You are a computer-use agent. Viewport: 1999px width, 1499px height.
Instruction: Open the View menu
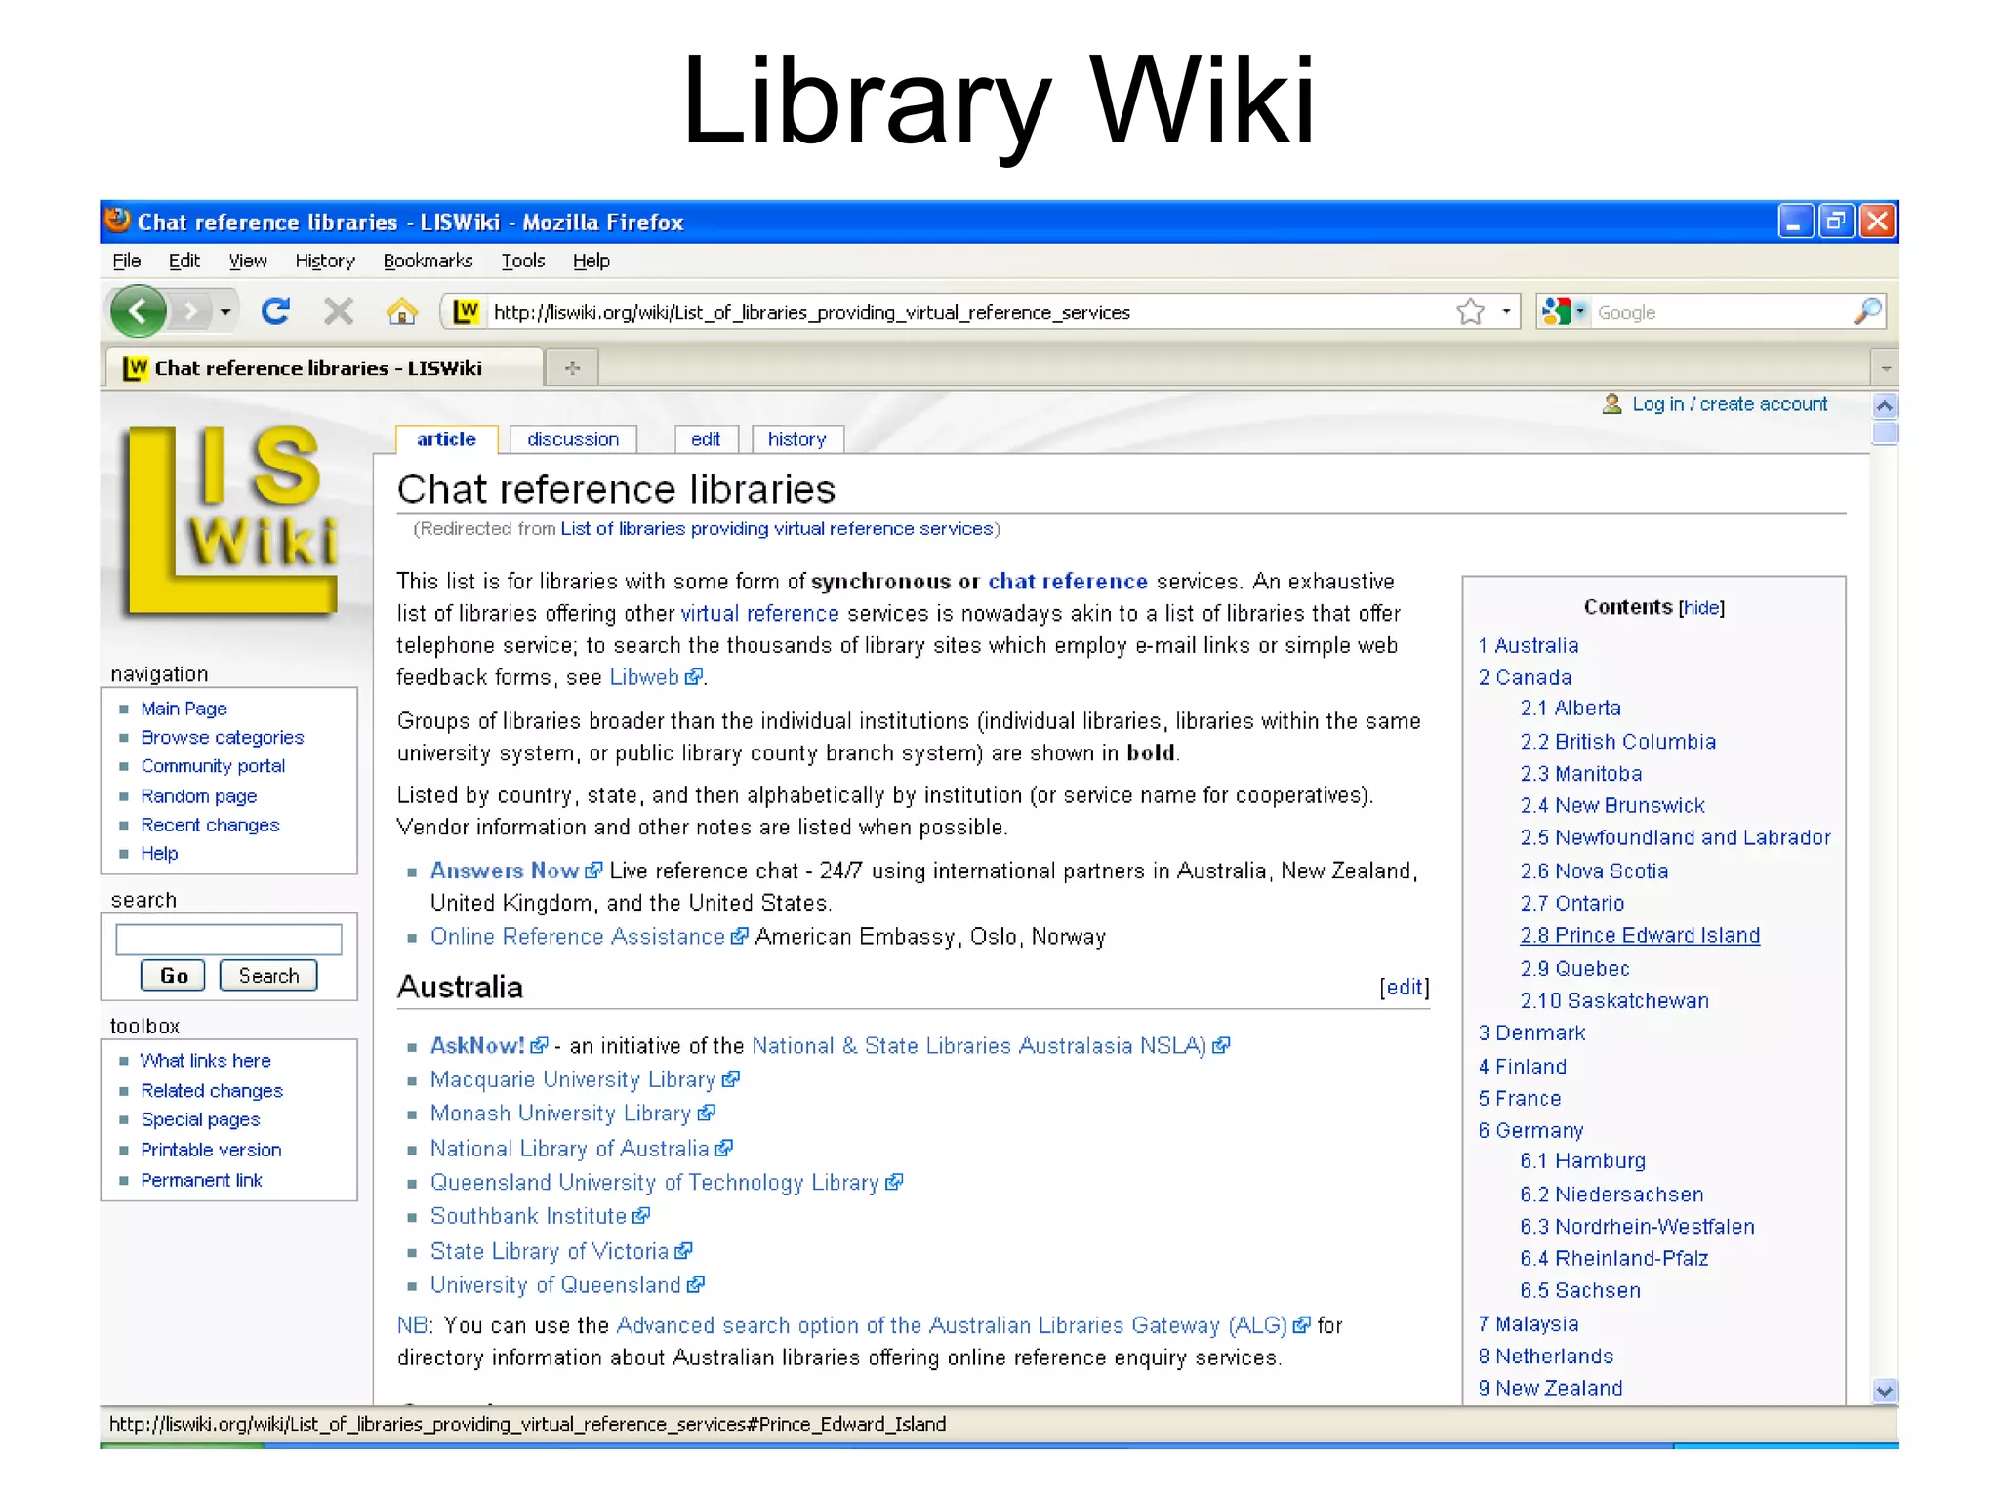(x=248, y=261)
